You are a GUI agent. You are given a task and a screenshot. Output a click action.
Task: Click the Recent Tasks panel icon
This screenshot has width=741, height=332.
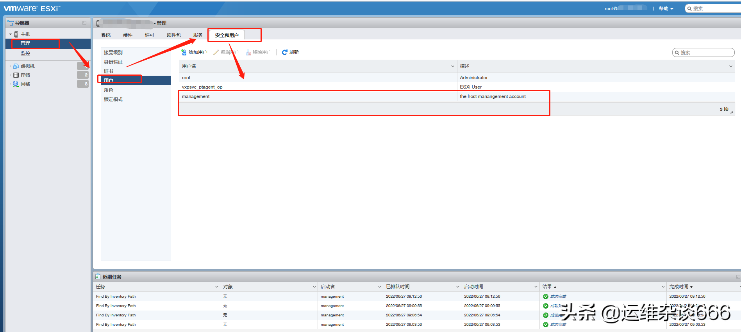(x=98, y=277)
